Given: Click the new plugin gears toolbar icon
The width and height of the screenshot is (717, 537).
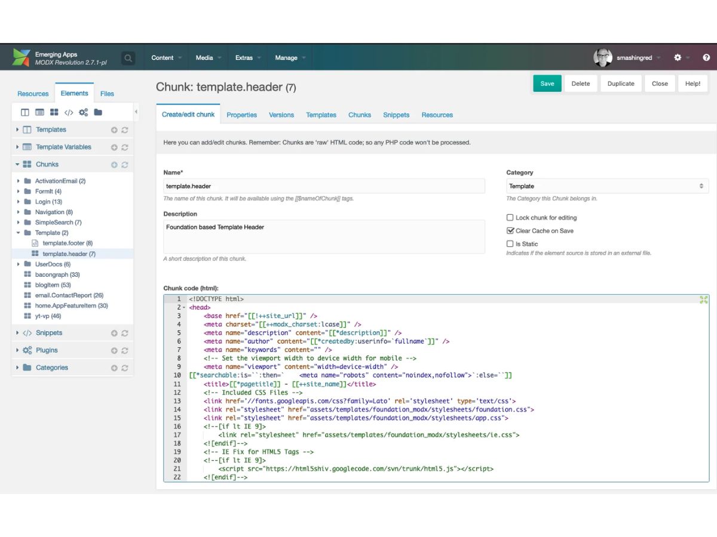Looking at the screenshot, I should pos(84,112).
